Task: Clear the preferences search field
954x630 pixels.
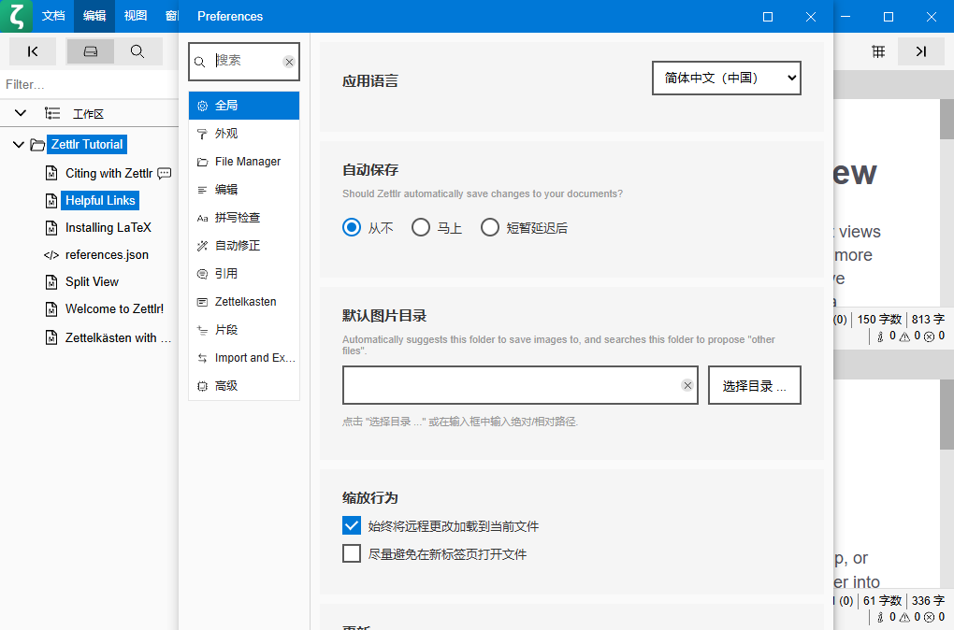Action: pyautogui.click(x=289, y=62)
